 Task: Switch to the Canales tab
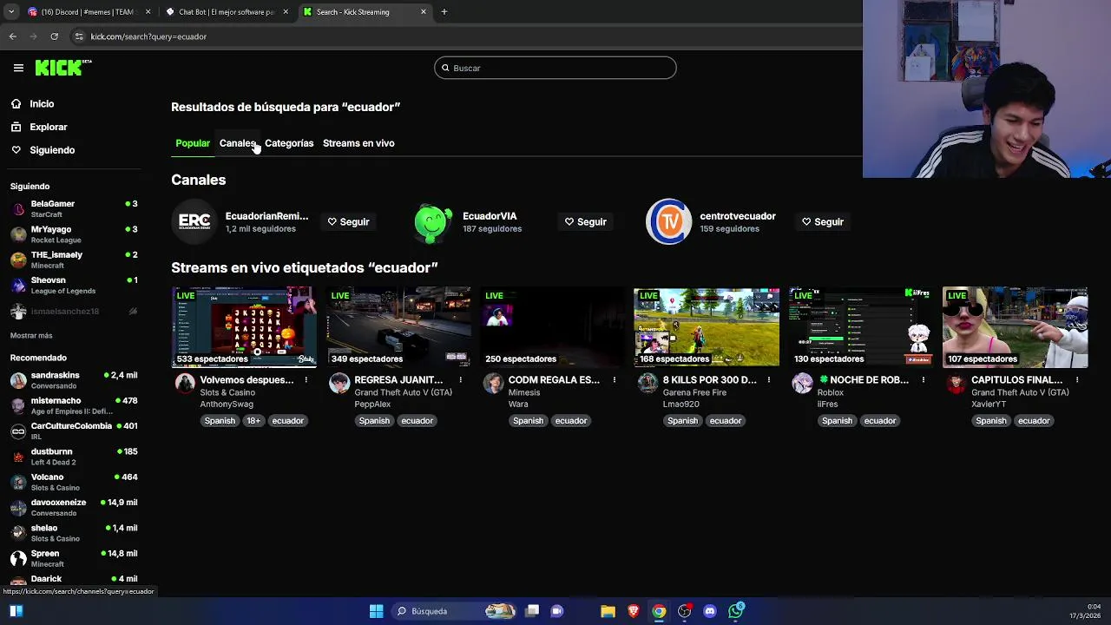tap(237, 143)
